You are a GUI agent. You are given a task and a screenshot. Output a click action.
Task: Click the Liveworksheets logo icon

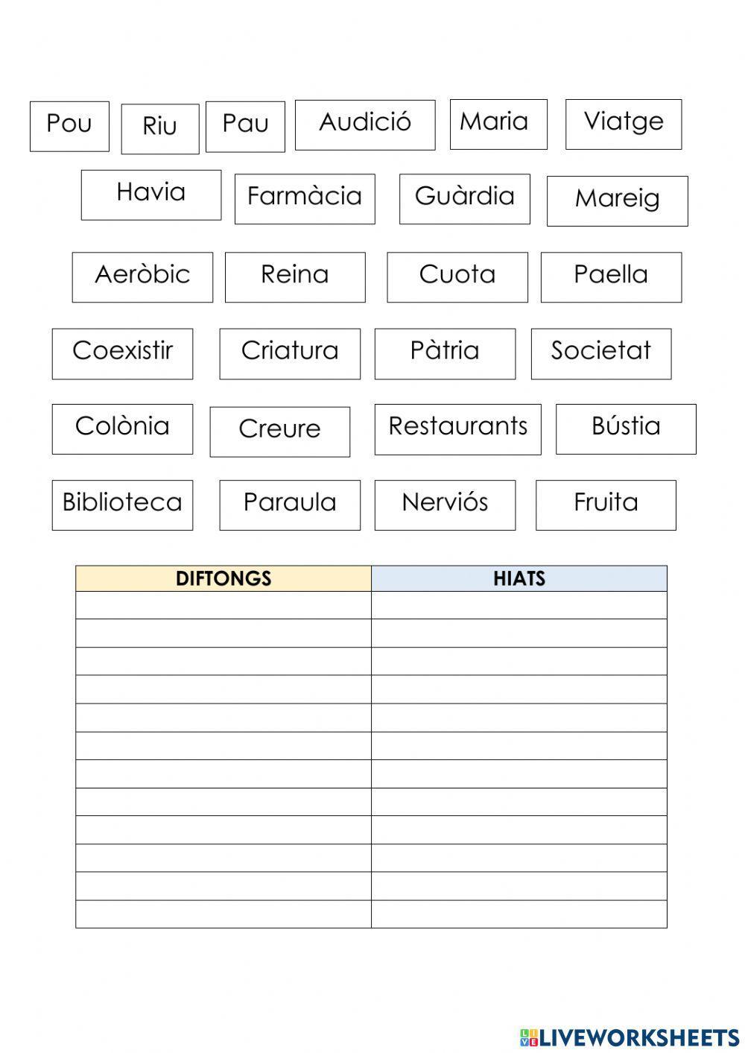click(x=528, y=1037)
